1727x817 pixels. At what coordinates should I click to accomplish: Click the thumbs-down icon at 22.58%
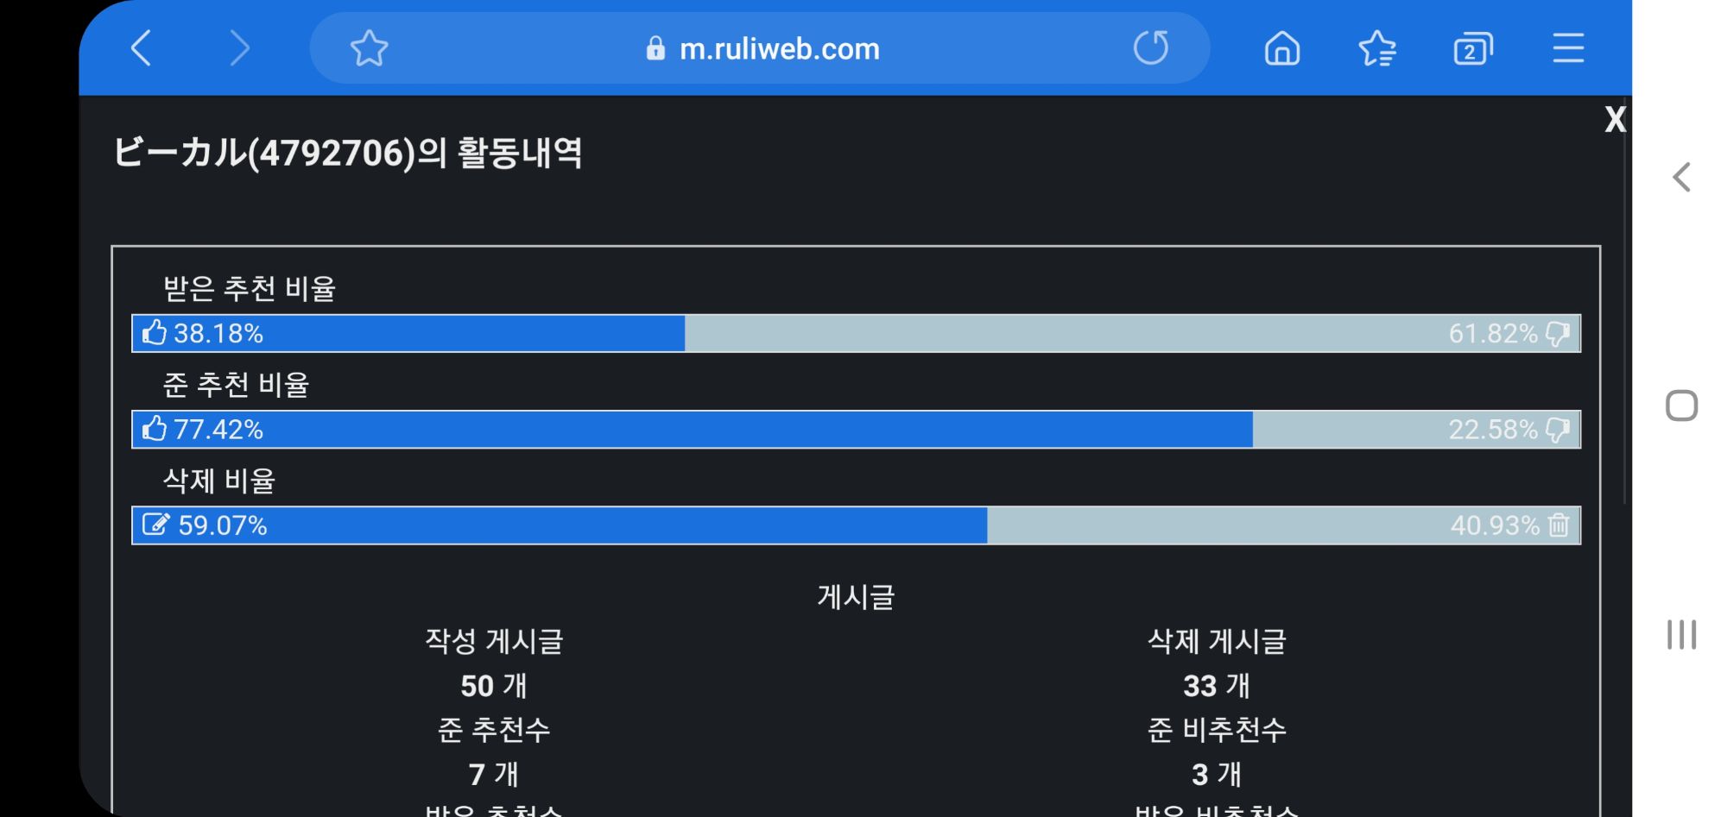pos(1558,430)
